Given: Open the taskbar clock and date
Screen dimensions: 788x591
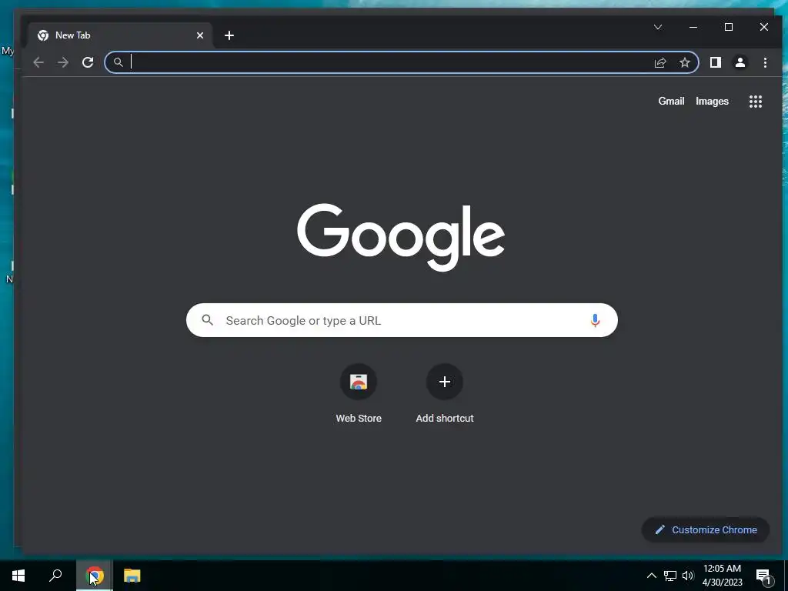Looking at the screenshot, I should [722, 576].
